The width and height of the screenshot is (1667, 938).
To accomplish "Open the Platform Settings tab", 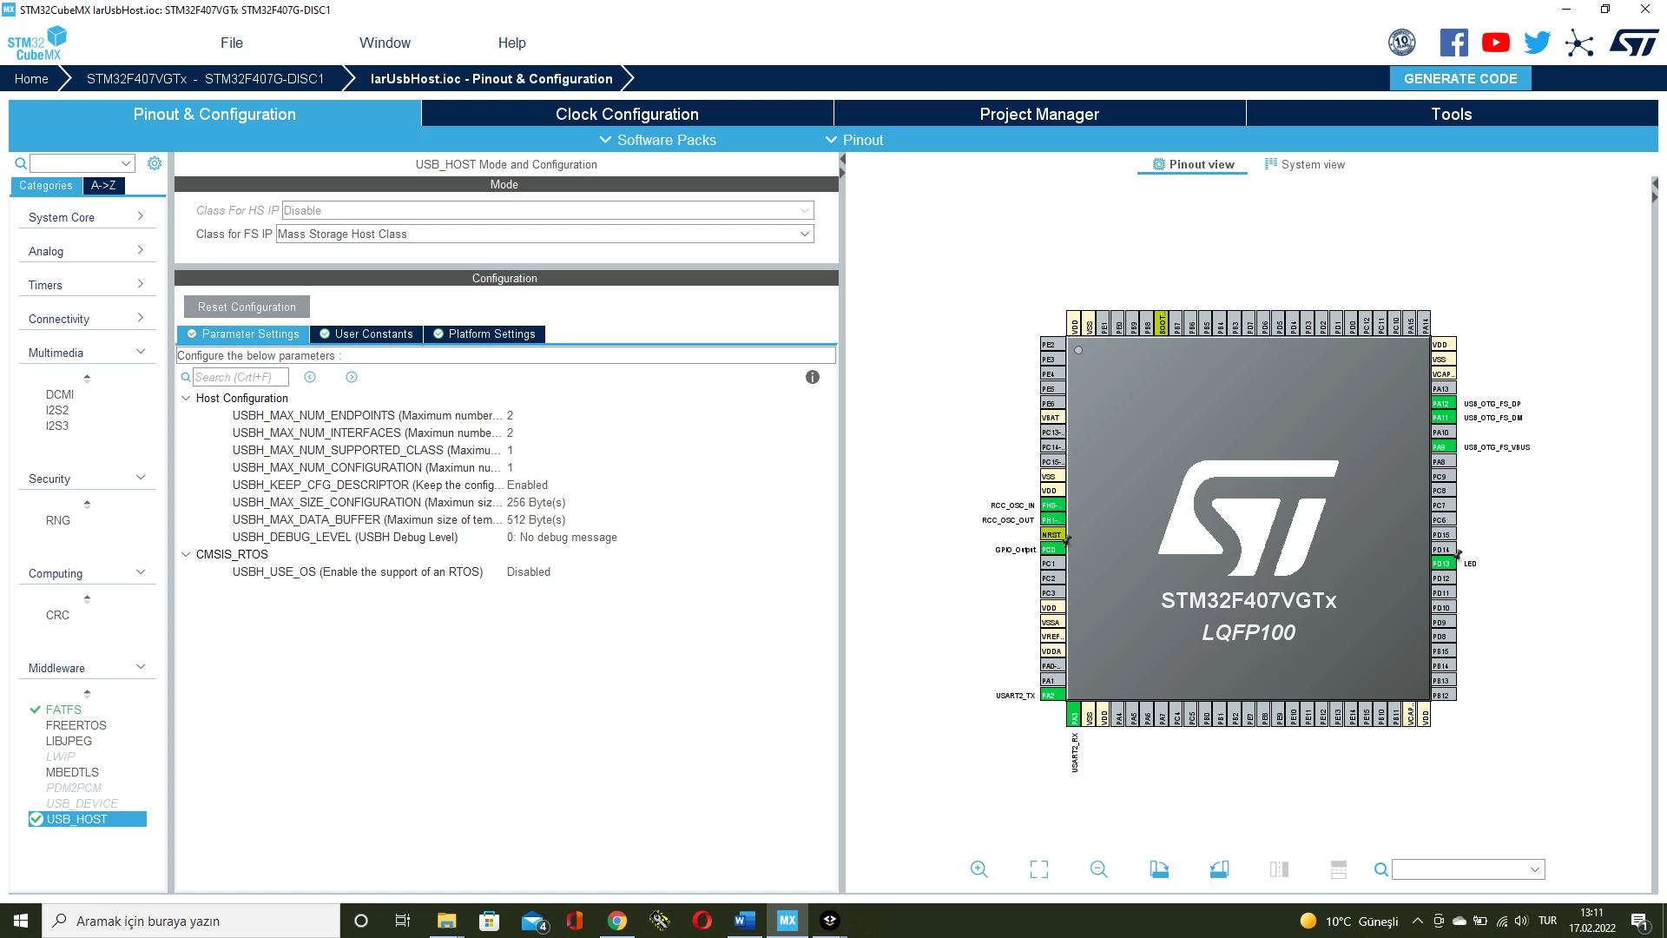I will pyautogui.click(x=484, y=334).
